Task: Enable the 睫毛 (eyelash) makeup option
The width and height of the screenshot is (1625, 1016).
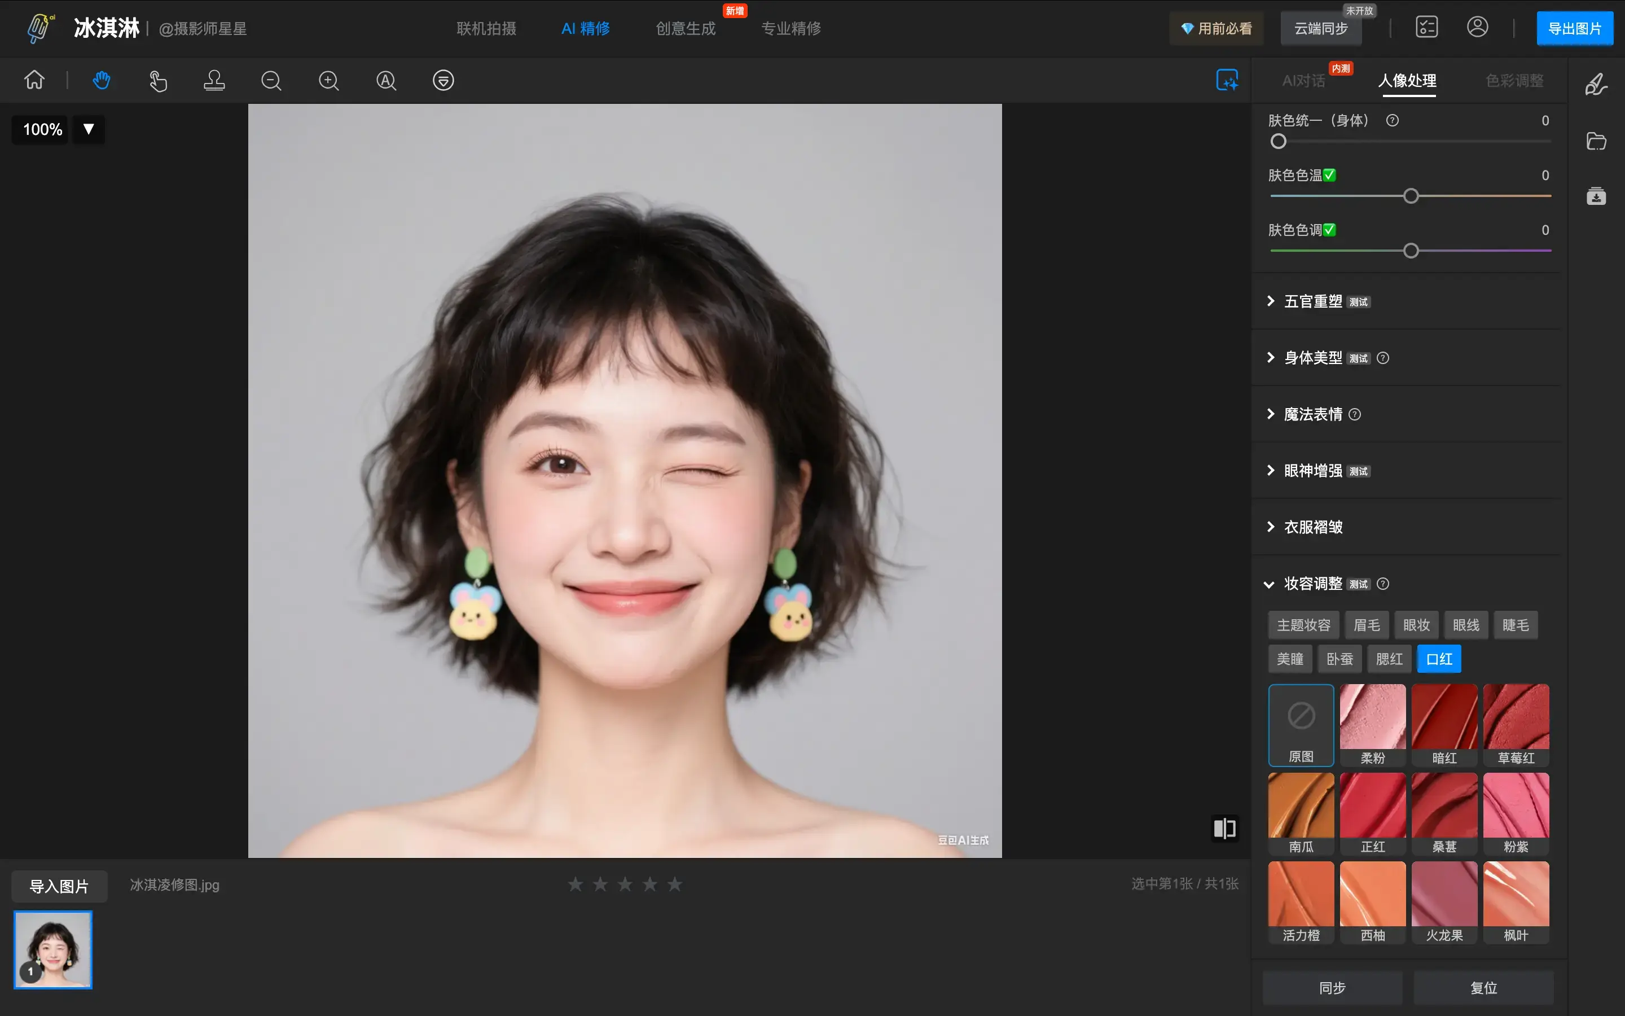Action: (x=1515, y=624)
